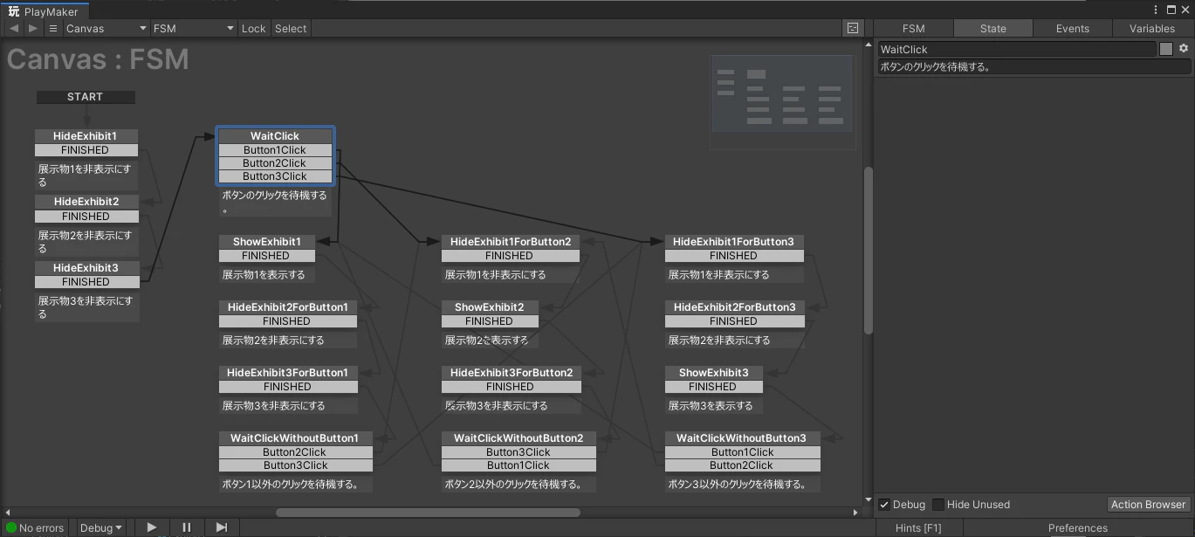This screenshot has width=1195, height=537.
Task: Toggle the Debug checkbox in State panel
Action: coord(884,505)
